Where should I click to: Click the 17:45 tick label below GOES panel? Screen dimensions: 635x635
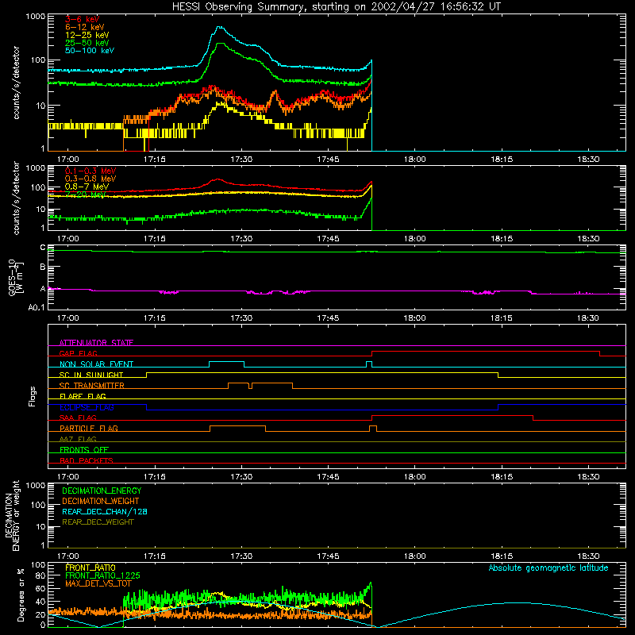tap(328, 318)
